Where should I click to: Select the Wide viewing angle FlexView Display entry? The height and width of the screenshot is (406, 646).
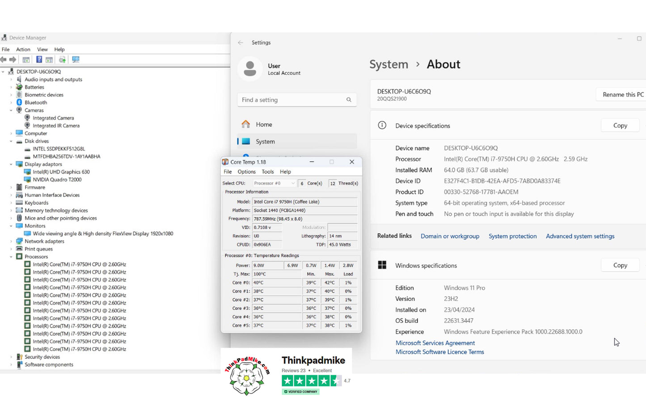click(103, 233)
